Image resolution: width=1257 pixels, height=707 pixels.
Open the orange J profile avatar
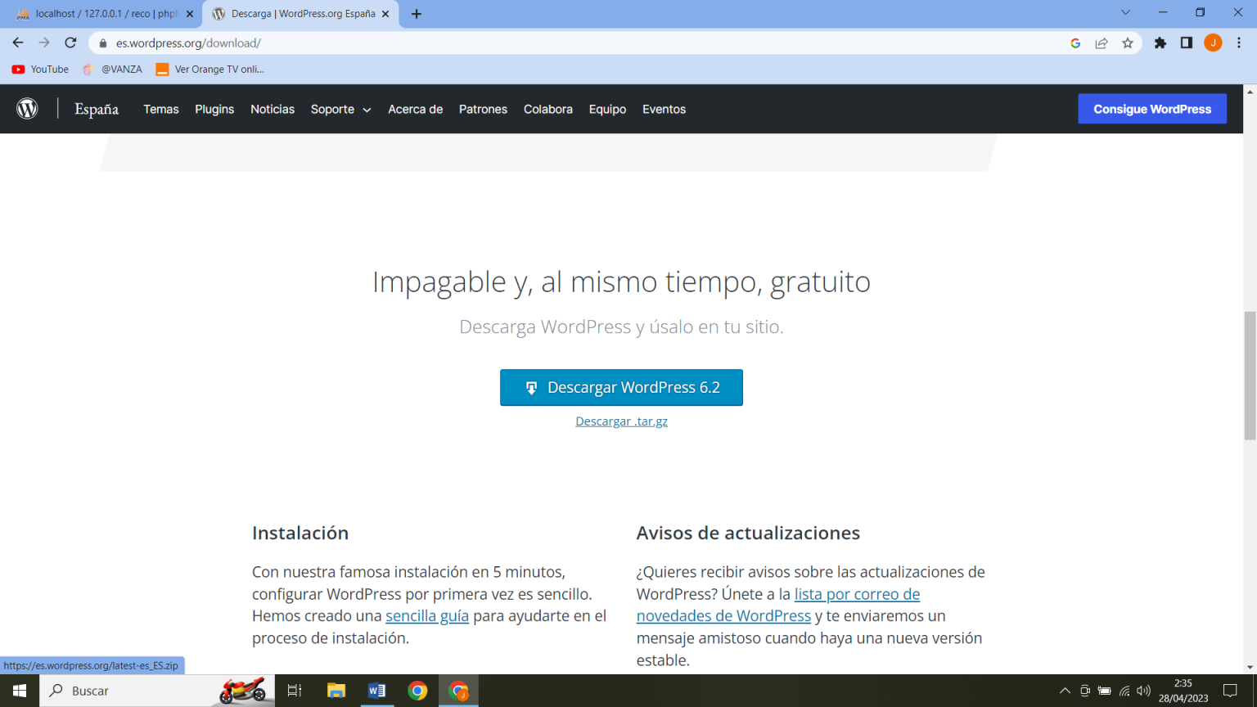tap(1213, 43)
